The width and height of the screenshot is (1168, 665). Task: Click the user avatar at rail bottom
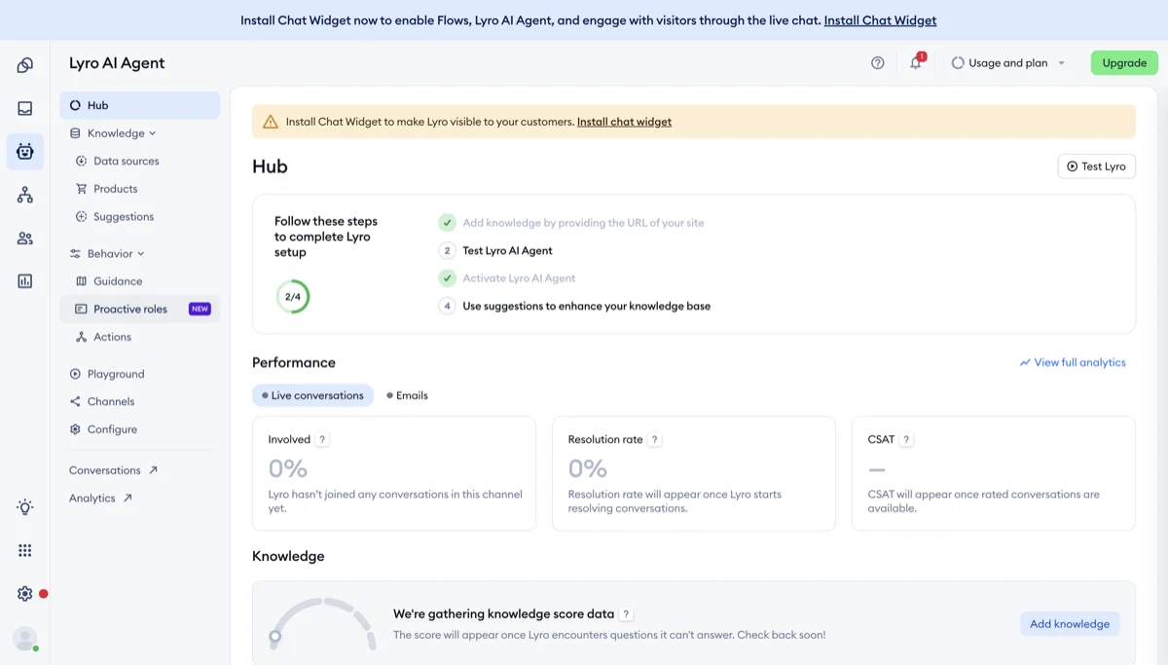pyautogui.click(x=25, y=638)
